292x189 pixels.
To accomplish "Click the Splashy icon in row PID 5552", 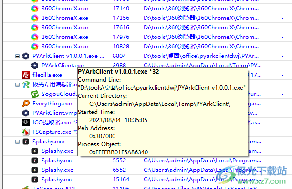I will pos(35,161).
